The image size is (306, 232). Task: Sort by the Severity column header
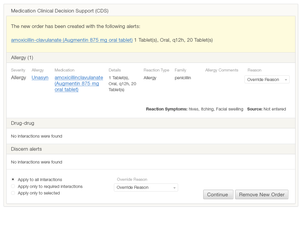pyautogui.click(x=18, y=70)
